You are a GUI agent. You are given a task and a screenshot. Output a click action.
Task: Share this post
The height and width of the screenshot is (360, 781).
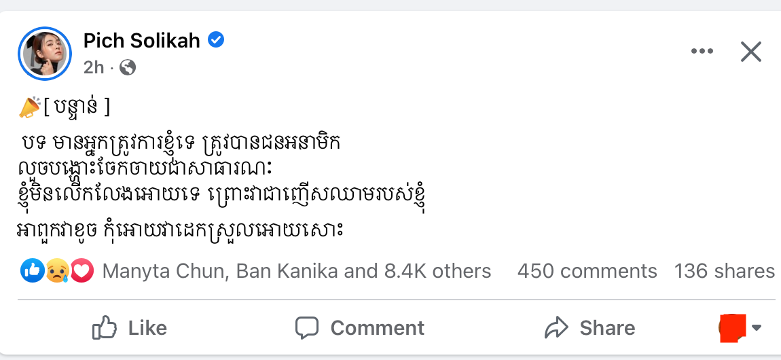(x=589, y=328)
